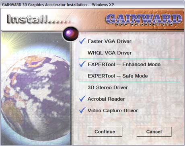Click the Continue button
The image size is (185, 146).
tap(105, 132)
